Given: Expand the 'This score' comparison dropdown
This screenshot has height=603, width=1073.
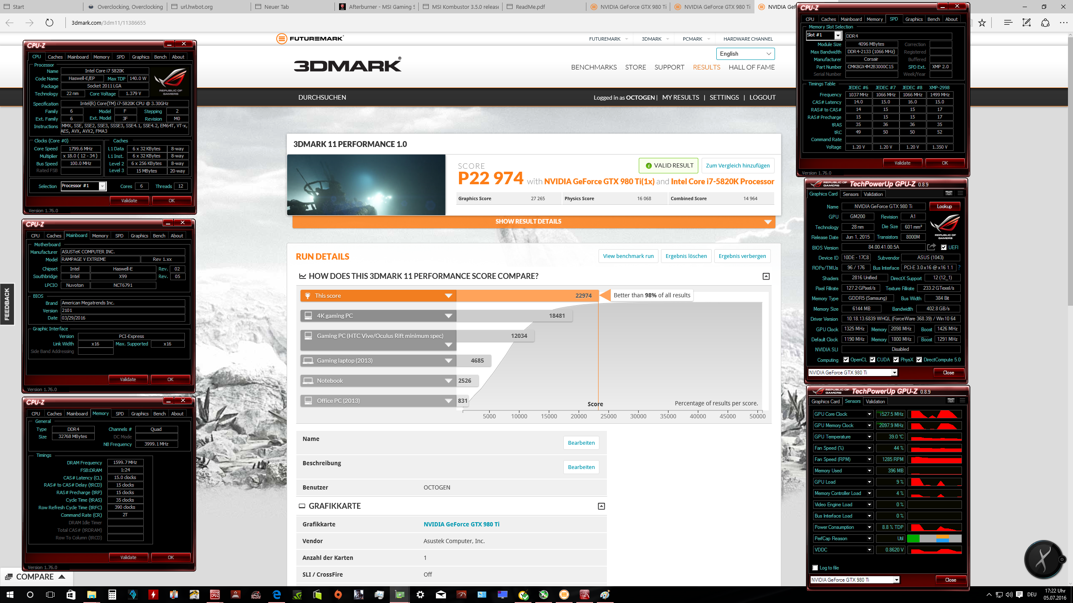Looking at the screenshot, I should 448,296.
